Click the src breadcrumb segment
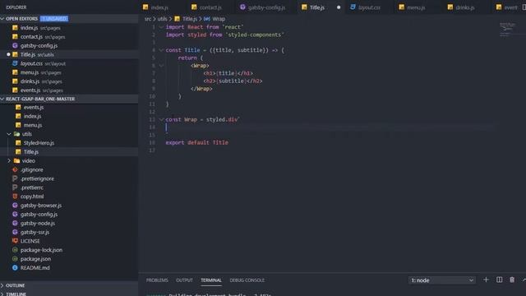The width and height of the screenshot is (526, 296). pyautogui.click(x=148, y=19)
